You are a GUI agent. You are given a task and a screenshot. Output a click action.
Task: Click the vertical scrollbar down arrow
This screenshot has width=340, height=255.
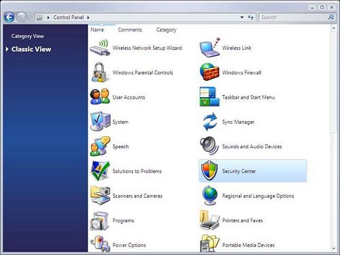pyautogui.click(x=334, y=249)
